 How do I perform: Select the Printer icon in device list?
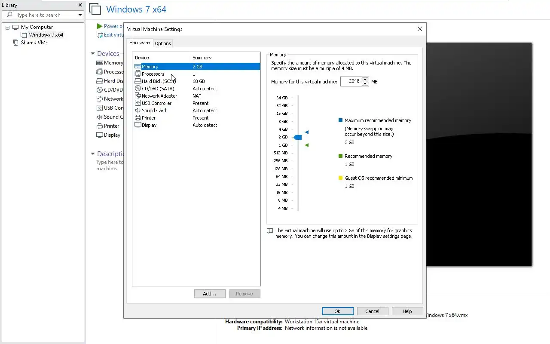click(137, 118)
